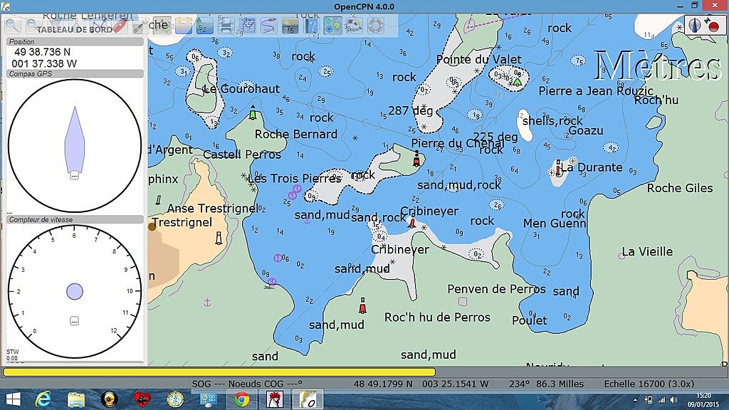
Task: Click the red heart taskbar icon
Action: (142, 399)
